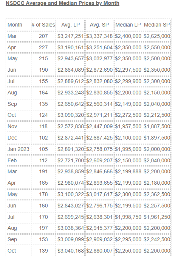Select the 207 sales count cell
The width and height of the screenshot is (178, 256).
click(43, 36)
